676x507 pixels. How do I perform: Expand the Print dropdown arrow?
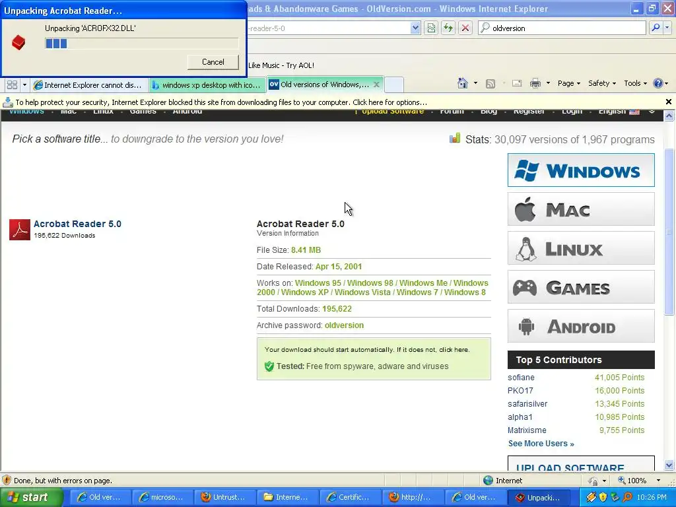pos(548,83)
